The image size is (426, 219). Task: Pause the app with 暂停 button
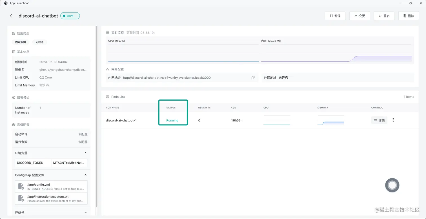[335, 16]
